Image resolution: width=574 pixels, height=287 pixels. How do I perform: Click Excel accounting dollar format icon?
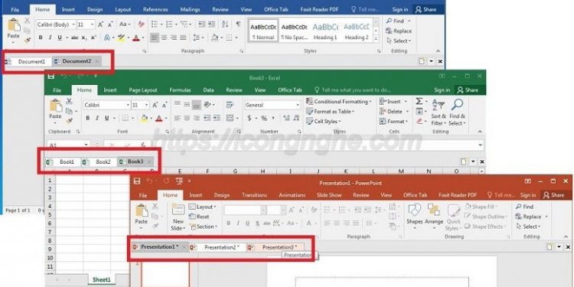coord(249,118)
